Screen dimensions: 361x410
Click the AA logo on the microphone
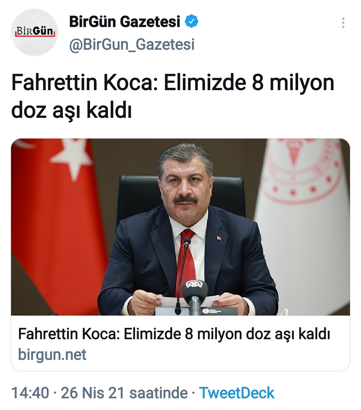pos(195,284)
